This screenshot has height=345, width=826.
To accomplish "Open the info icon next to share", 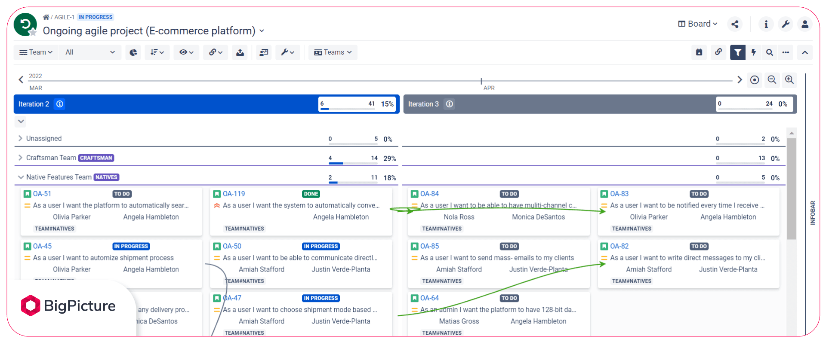I will click(766, 24).
